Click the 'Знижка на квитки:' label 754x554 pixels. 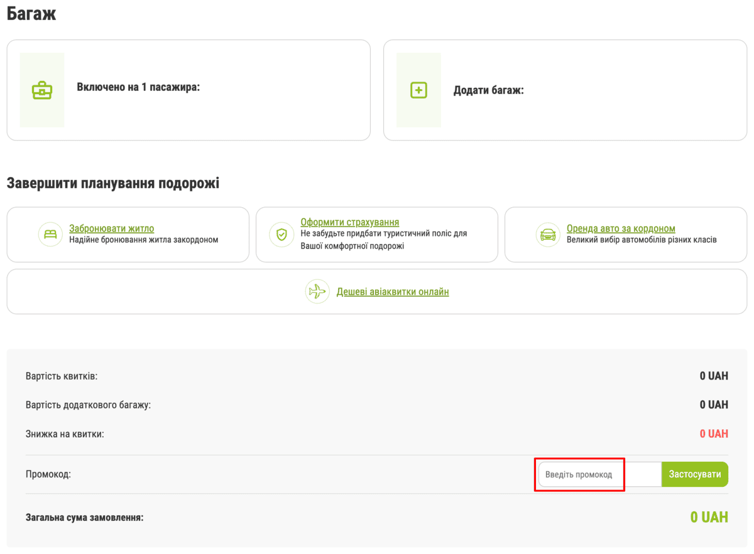(x=65, y=434)
